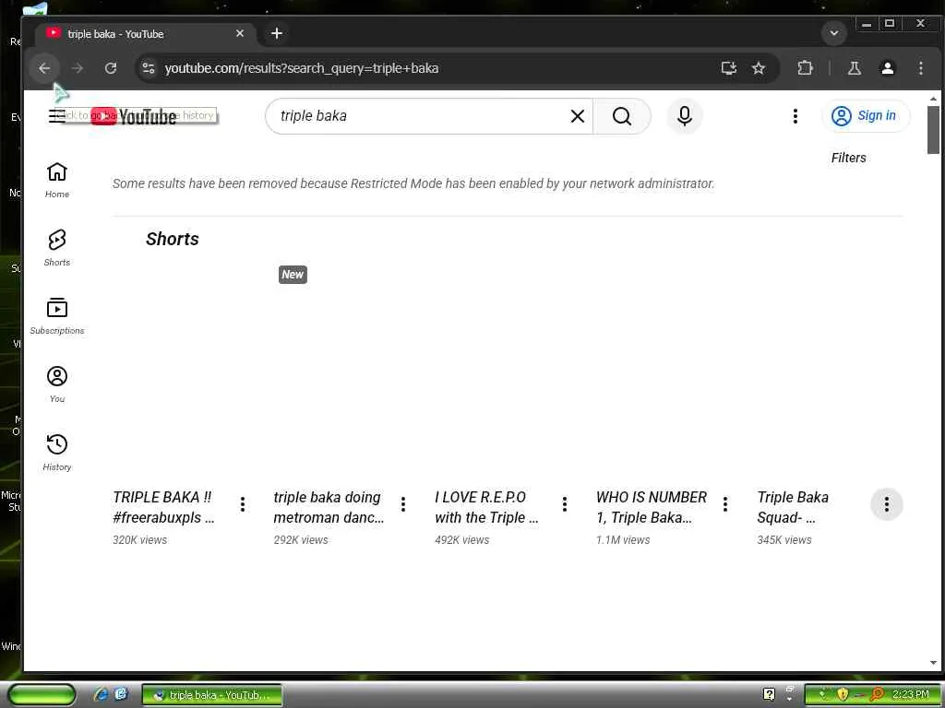Click the browser forward arrow
Image resolution: width=945 pixels, height=708 pixels.
(x=78, y=68)
